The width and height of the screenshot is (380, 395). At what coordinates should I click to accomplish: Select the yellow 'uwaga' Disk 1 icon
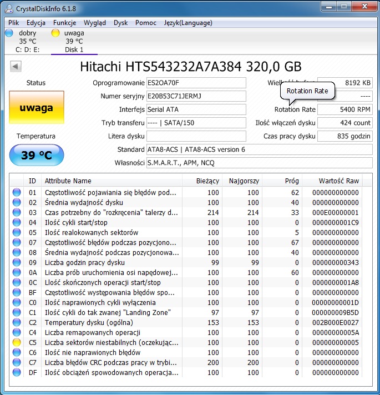click(55, 33)
